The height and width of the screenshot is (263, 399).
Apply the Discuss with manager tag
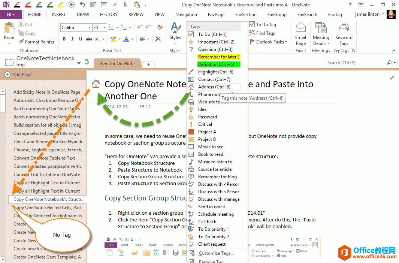219,199
